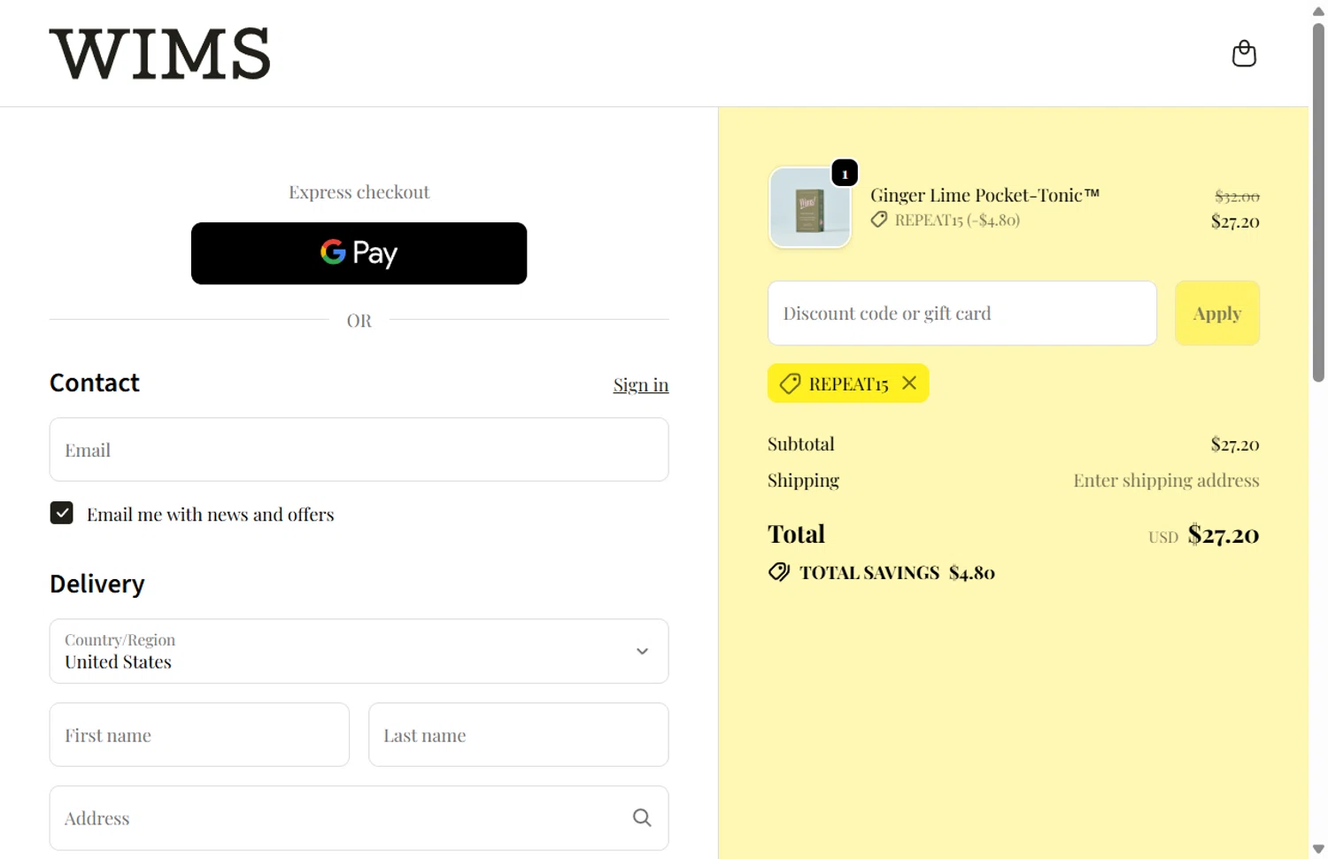Screen dimensions: 1328x859
Task: Click the scrollbar down arrow
Action: click(x=1318, y=849)
